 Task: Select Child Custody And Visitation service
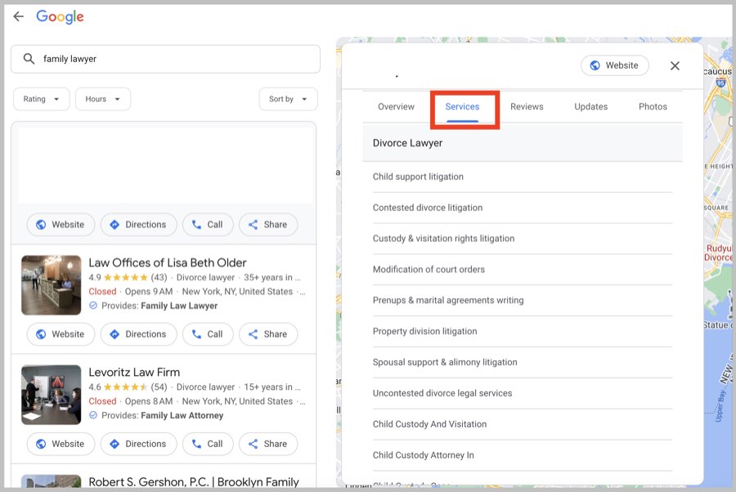(523, 424)
